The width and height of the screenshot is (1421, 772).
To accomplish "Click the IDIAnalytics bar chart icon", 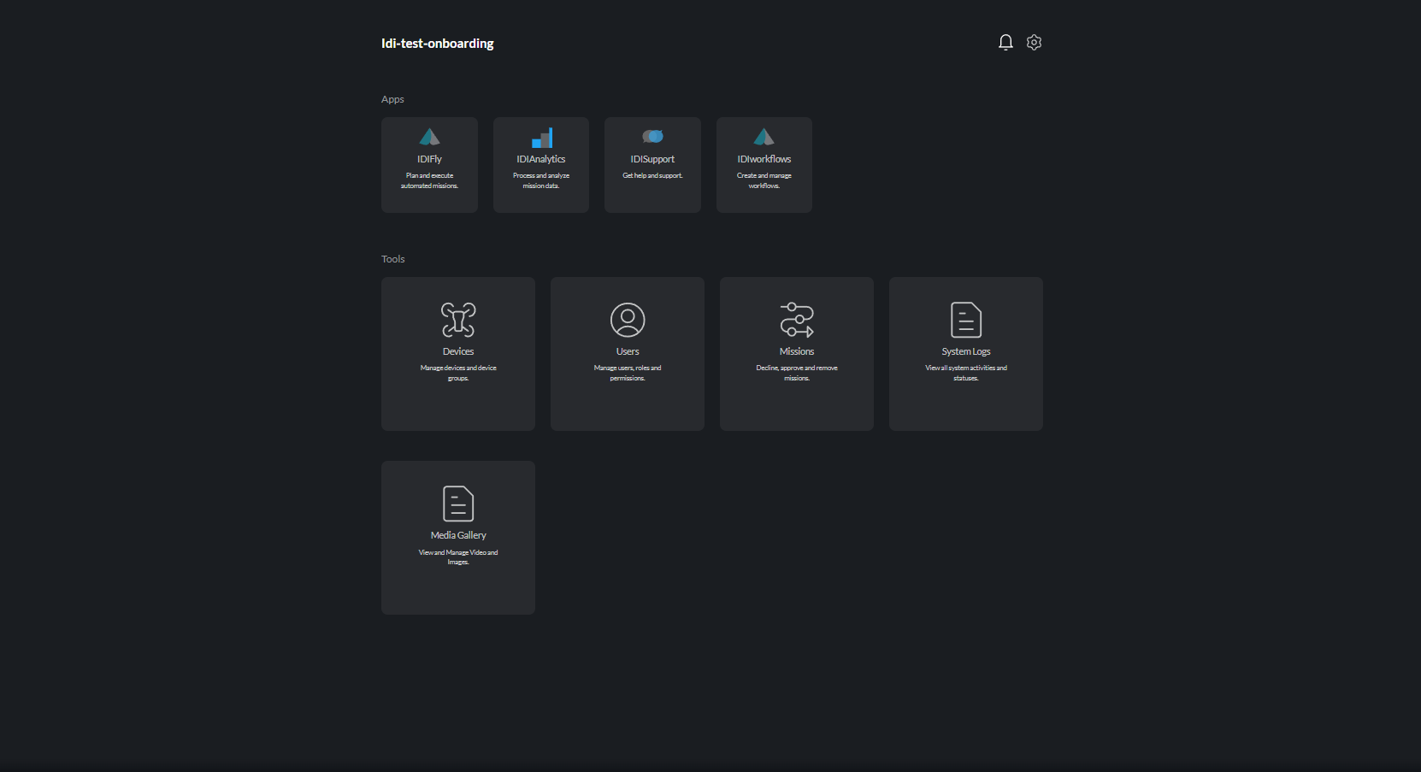I will point(541,138).
